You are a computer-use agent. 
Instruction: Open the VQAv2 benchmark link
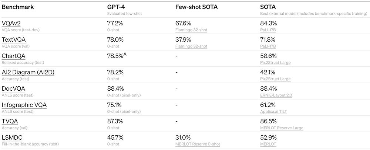(11, 23)
